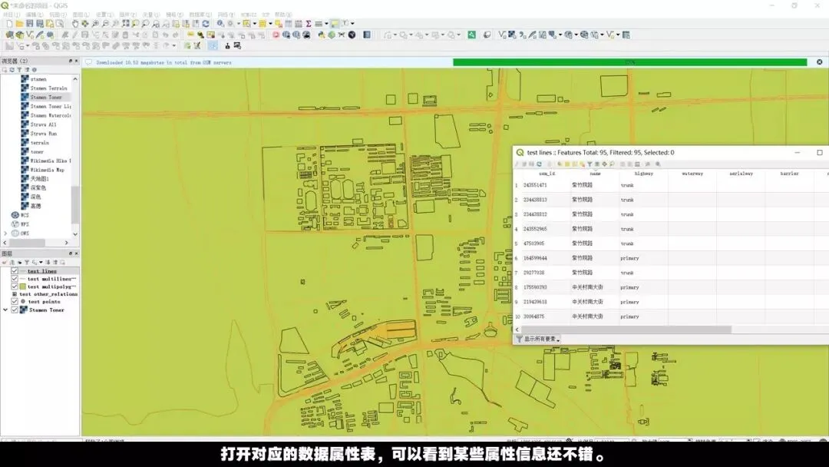Select the Measure ruler tool

click(319, 24)
